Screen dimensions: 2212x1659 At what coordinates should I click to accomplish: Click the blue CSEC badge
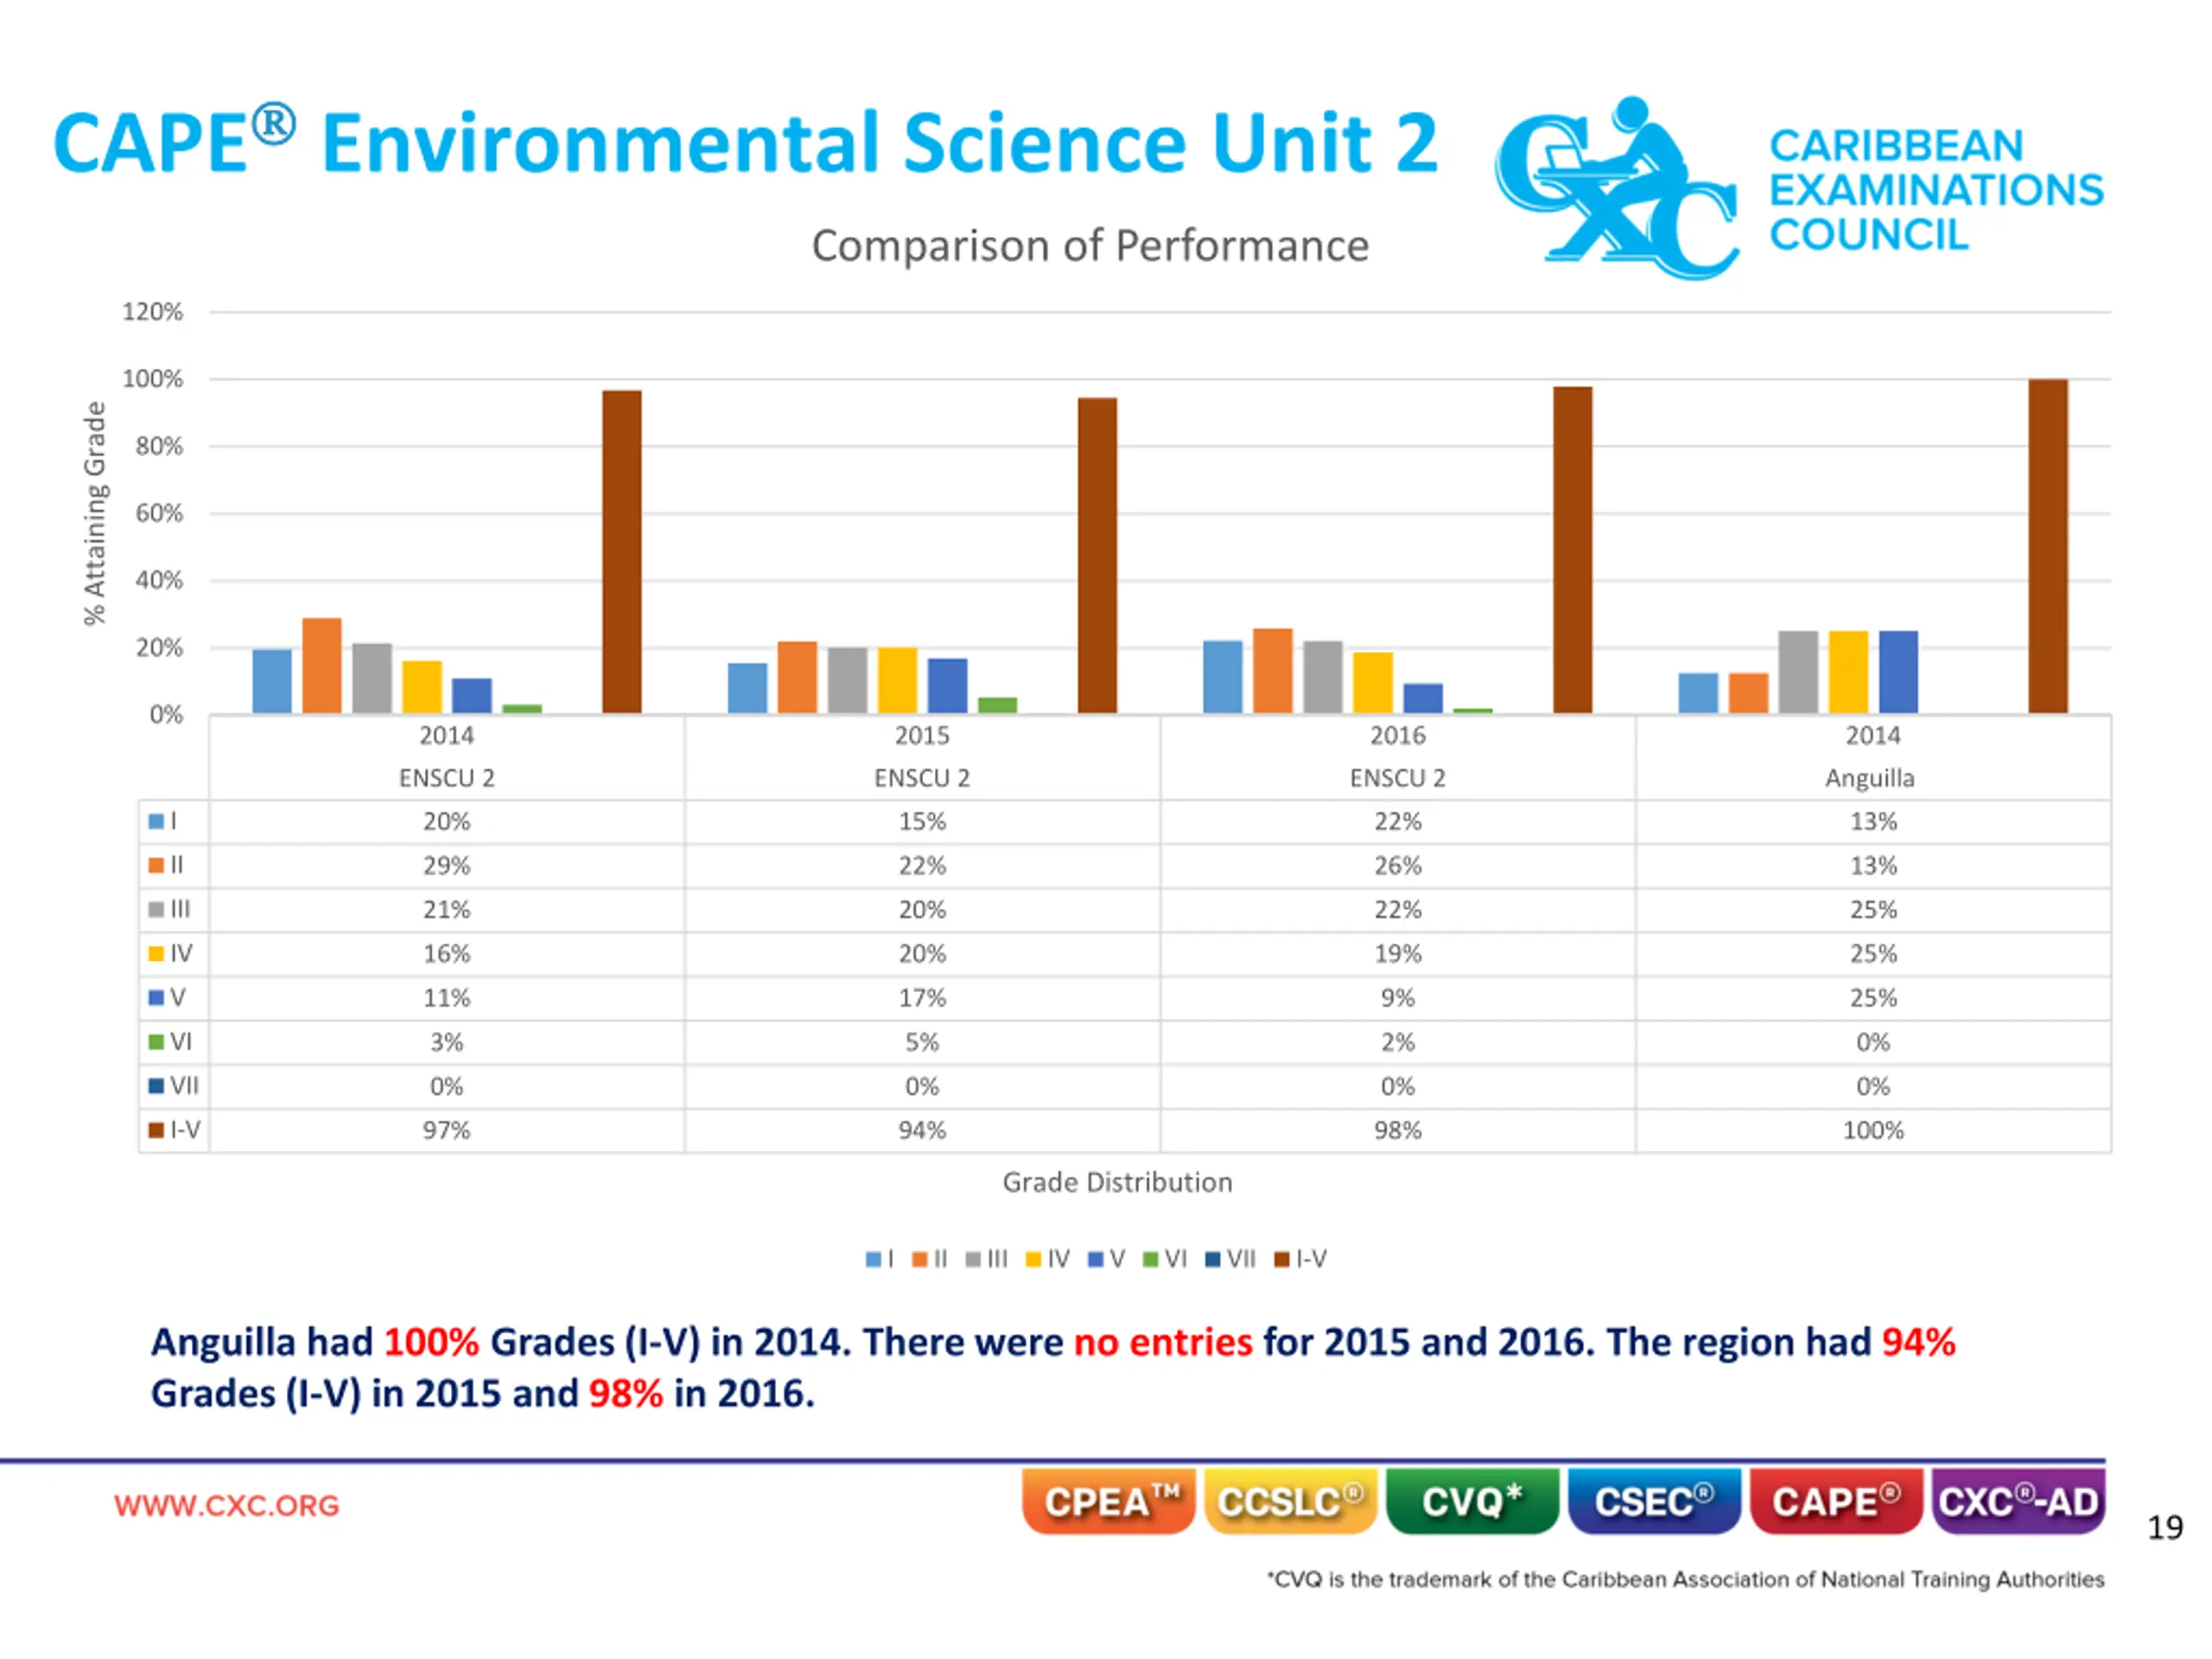[1654, 1501]
